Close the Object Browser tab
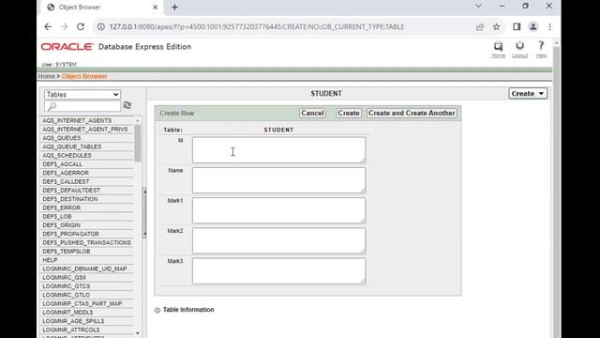 tap(155, 8)
